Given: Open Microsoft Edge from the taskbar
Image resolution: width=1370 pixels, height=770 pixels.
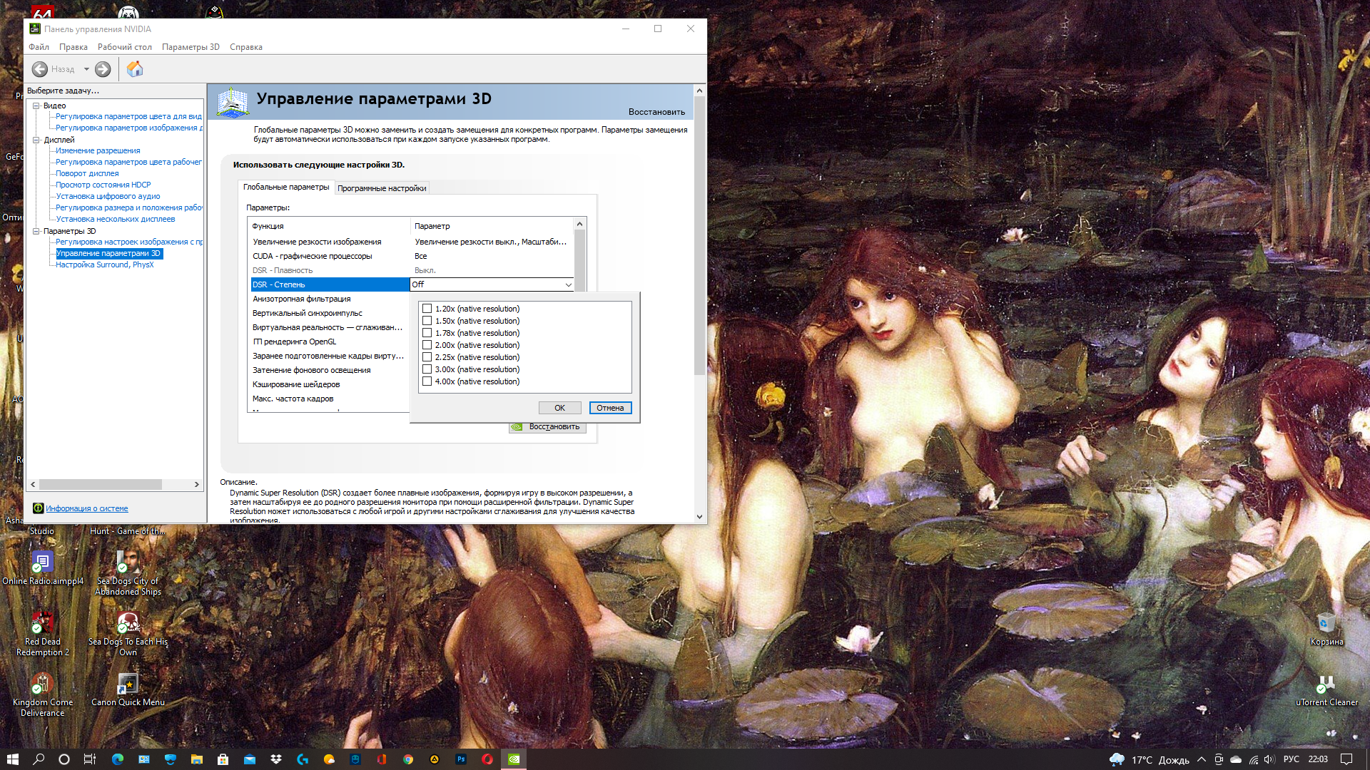Looking at the screenshot, I should (x=118, y=759).
